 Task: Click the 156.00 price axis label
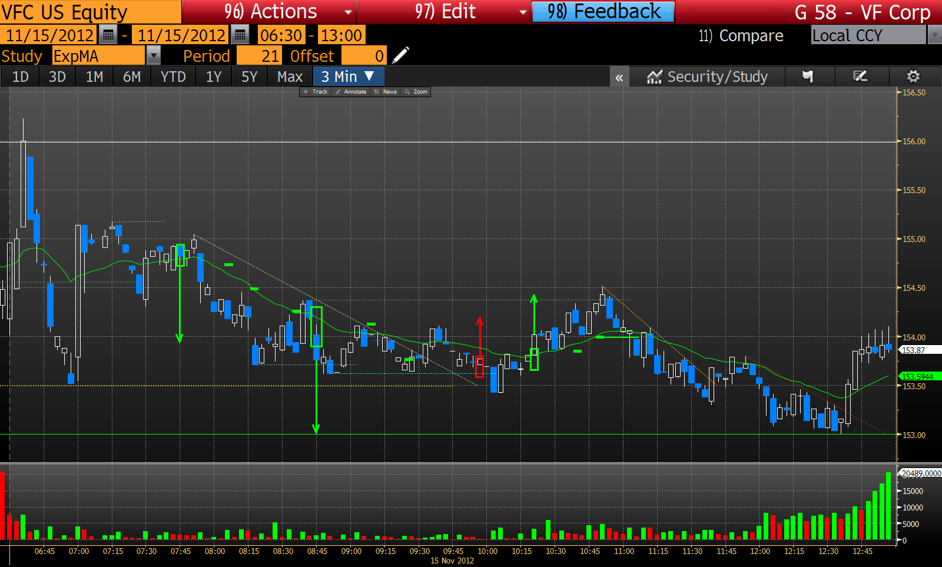click(914, 141)
